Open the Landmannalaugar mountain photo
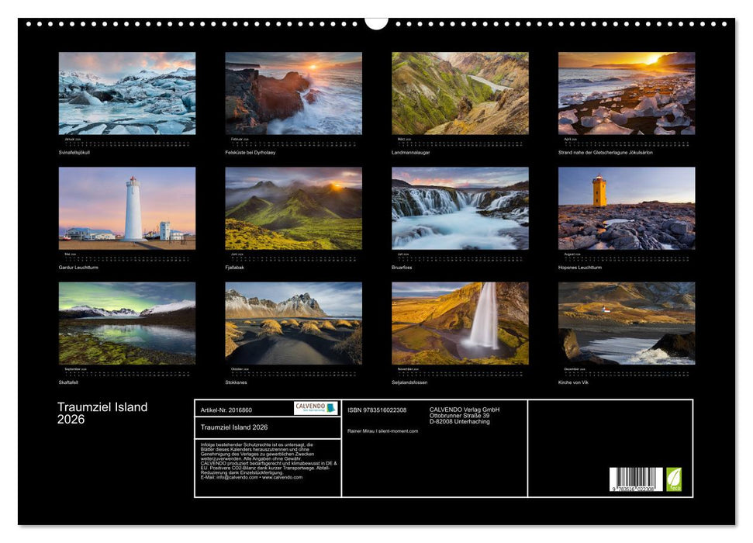Image resolution: width=753 pixels, height=543 pixels. click(460, 94)
